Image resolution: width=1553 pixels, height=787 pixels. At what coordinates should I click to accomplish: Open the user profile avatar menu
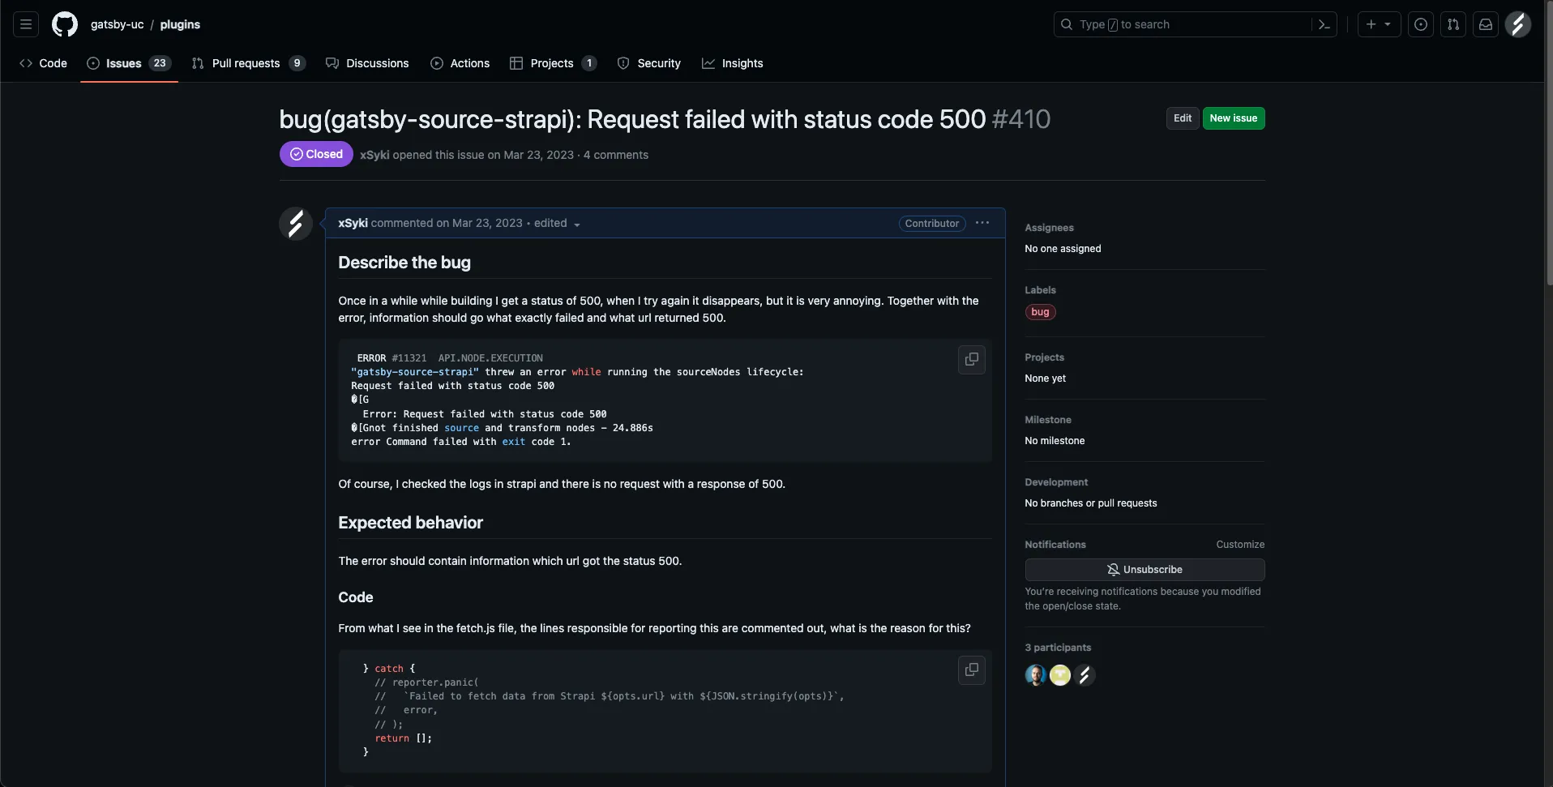click(x=1518, y=24)
